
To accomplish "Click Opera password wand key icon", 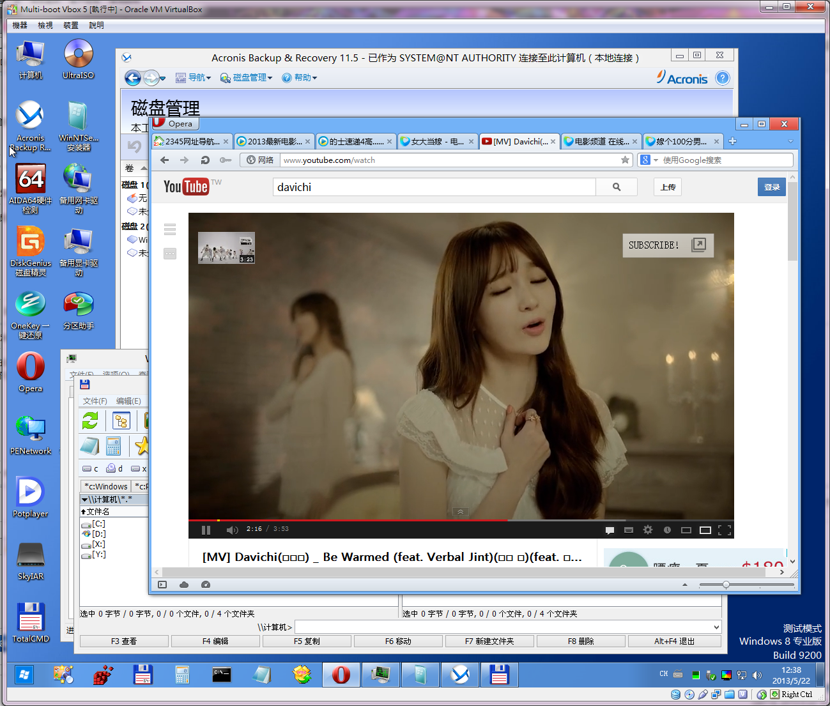I will click(x=226, y=160).
